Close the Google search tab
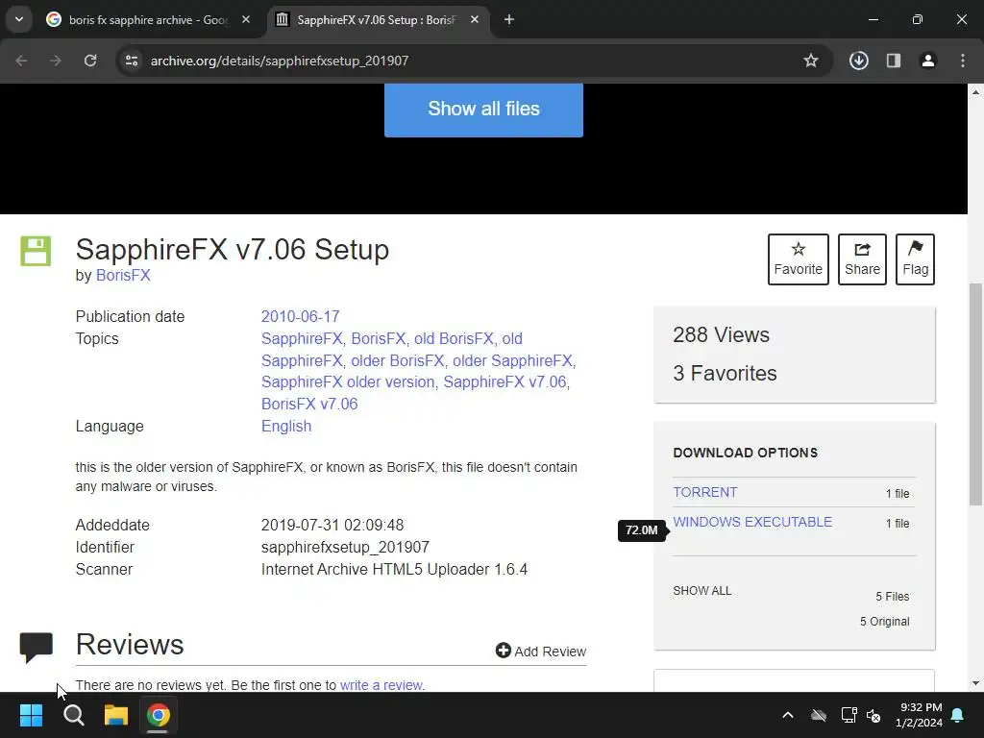 (246, 19)
